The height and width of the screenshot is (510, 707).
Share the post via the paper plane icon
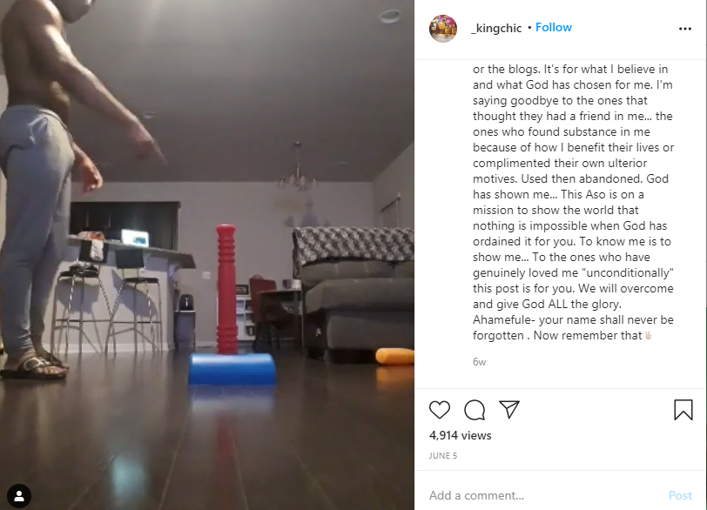(x=509, y=410)
